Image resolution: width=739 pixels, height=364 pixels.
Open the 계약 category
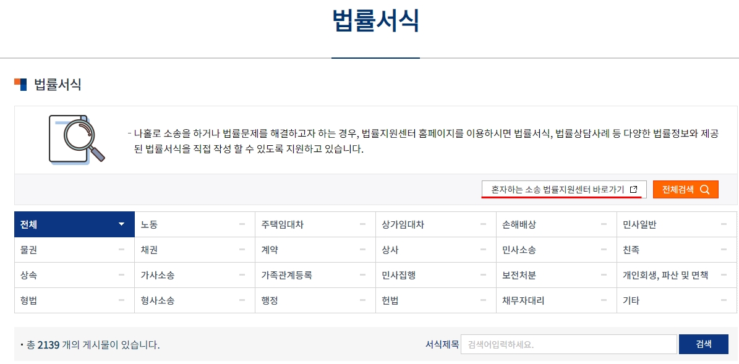pyautogui.click(x=315, y=250)
